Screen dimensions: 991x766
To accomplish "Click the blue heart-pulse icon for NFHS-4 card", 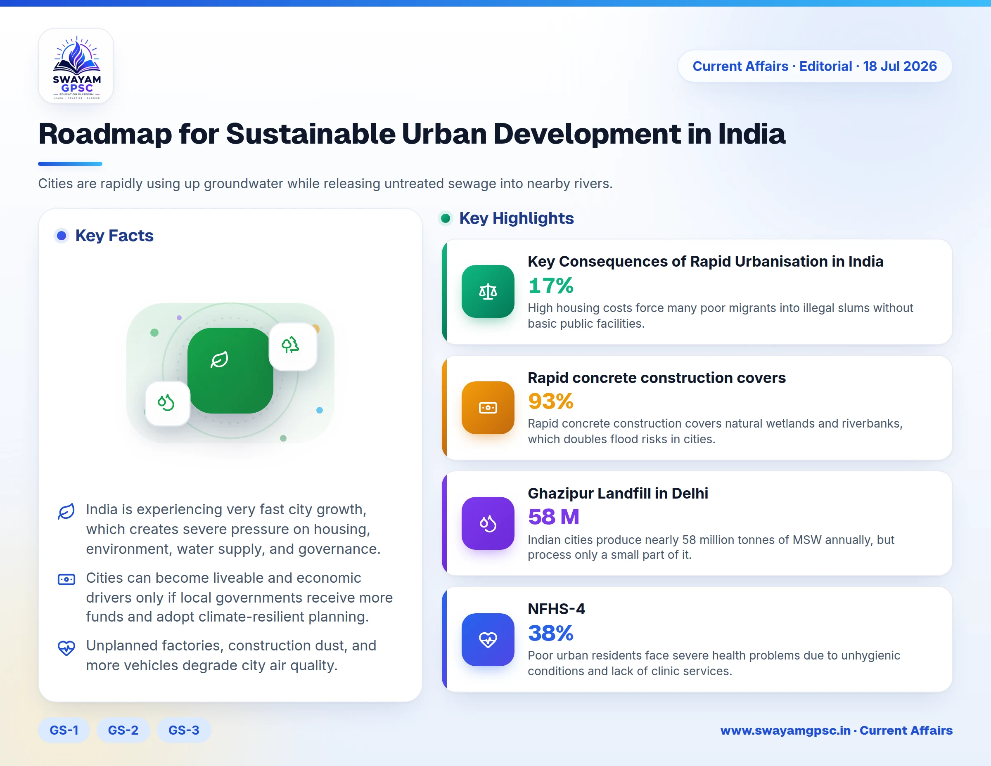I will point(488,639).
